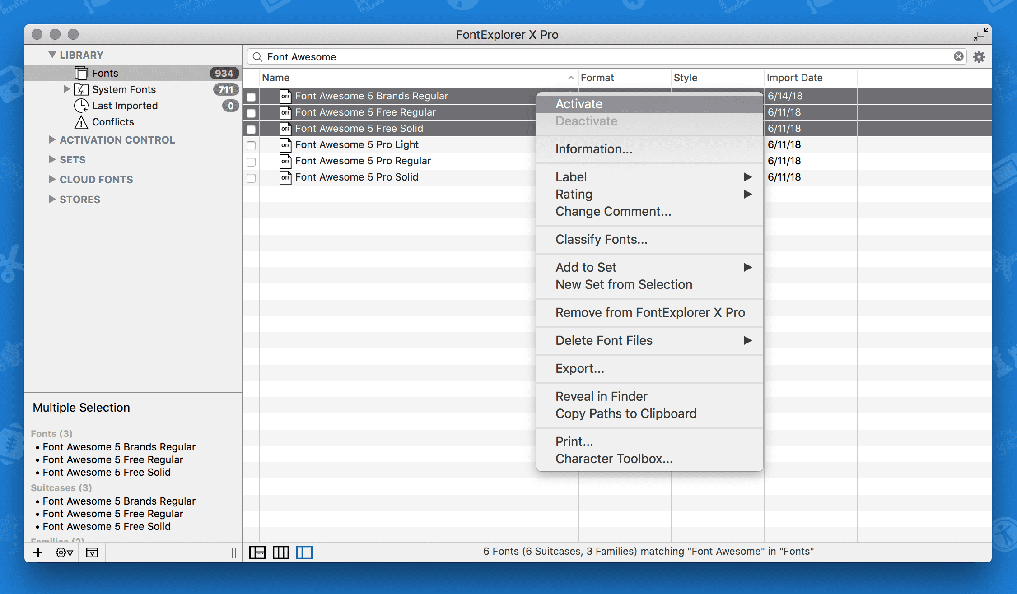The image size is (1017, 594).
Task: Select Export from the context menu
Action: click(579, 368)
